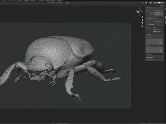The height and width of the screenshot is (124, 166).
Task: Click the 3D Cursor Location Z field
Action: pos(155,44)
